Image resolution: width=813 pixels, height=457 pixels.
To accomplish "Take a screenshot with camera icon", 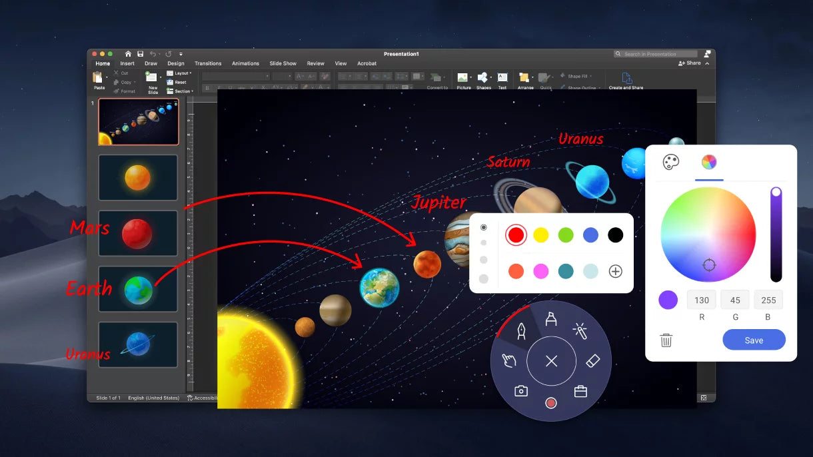I will (521, 391).
